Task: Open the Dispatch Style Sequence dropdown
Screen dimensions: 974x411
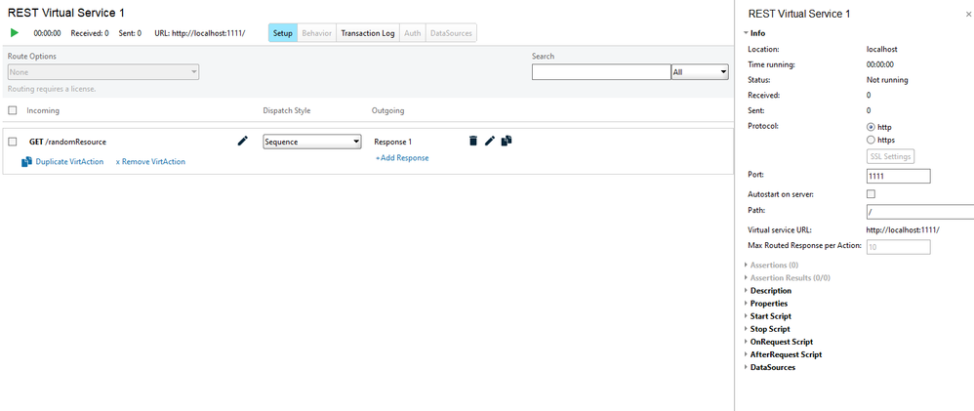Action: [312, 142]
